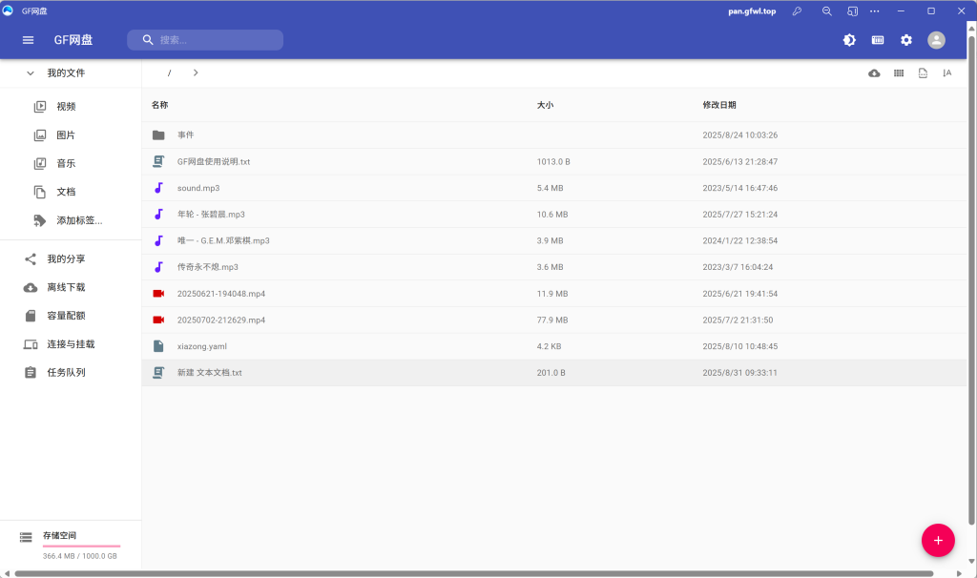Screen dimensions: 977x578
Task: Open the 视频 category
Action: pos(66,107)
